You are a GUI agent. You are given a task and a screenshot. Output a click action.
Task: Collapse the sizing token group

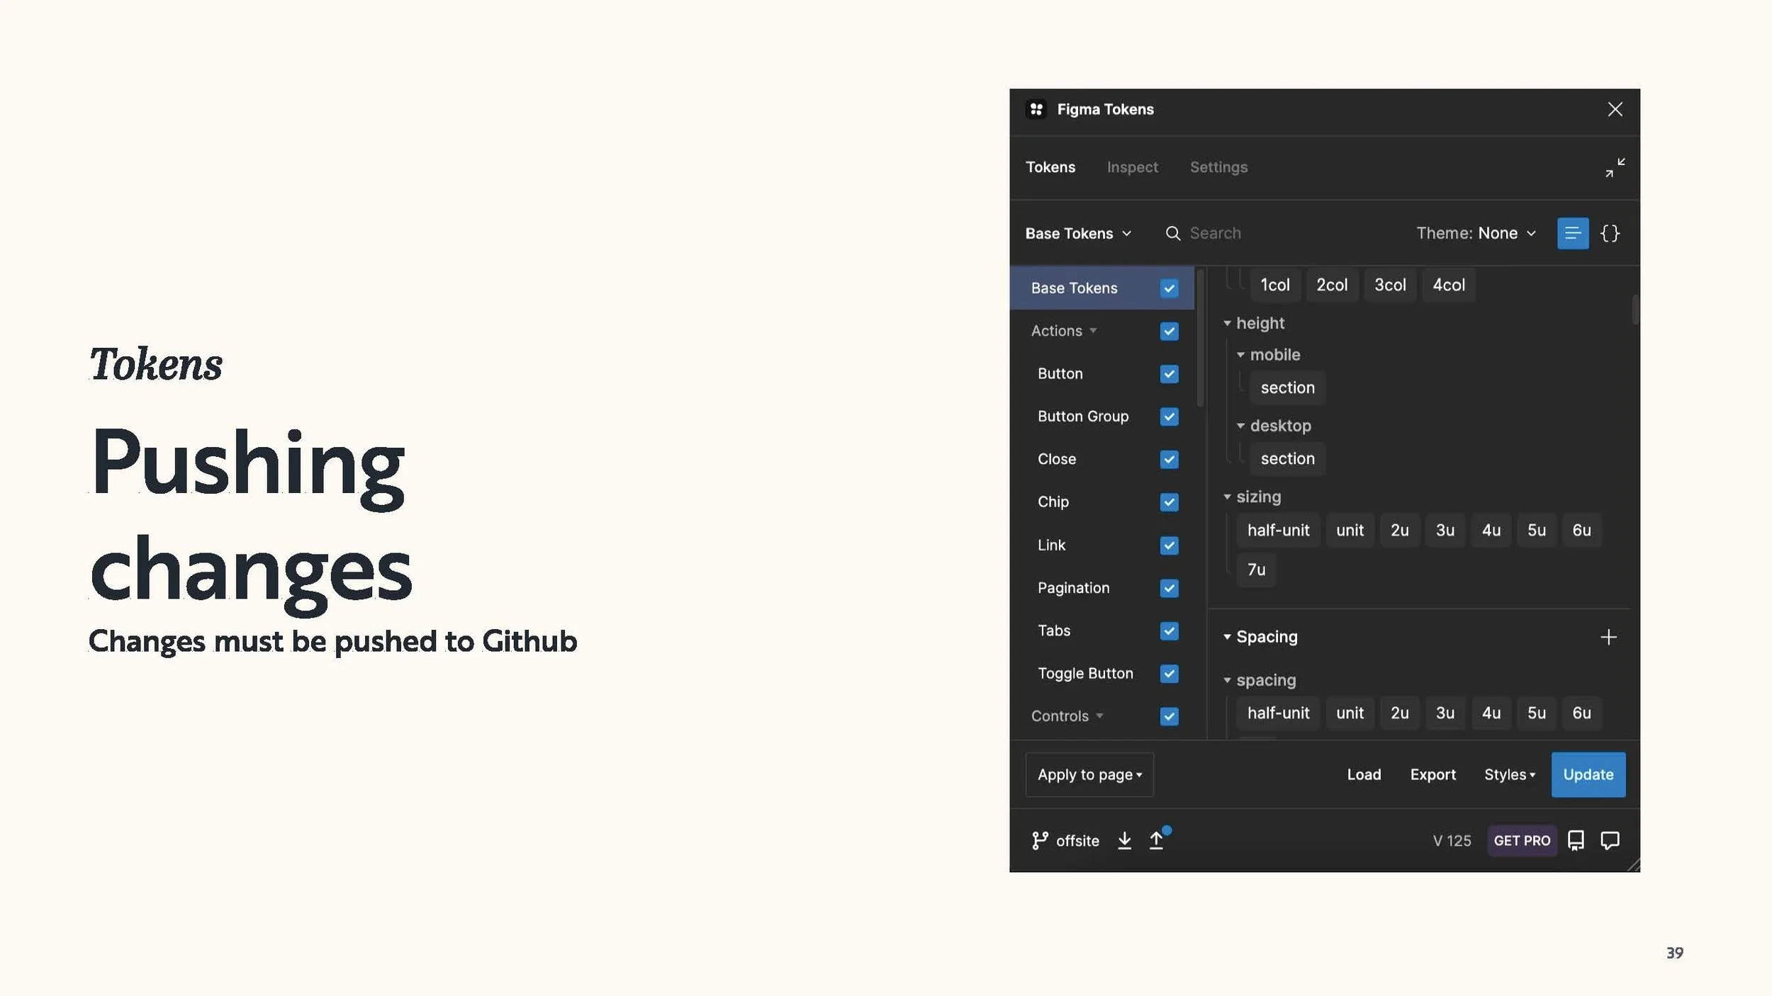pyautogui.click(x=1227, y=497)
